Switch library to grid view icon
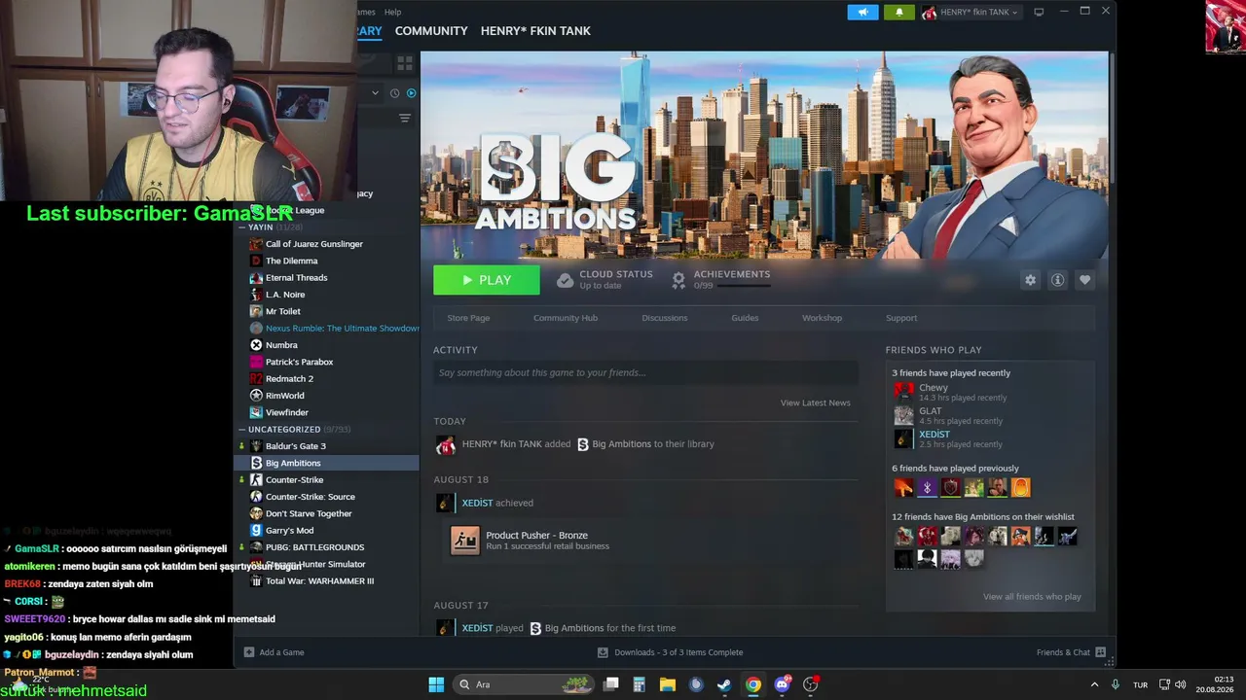The width and height of the screenshot is (1246, 700). (x=405, y=63)
